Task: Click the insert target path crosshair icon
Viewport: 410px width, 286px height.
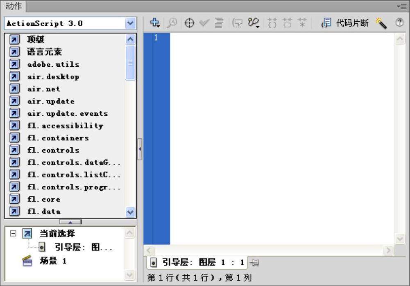Action: (x=189, y=23)
